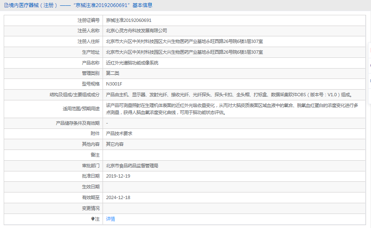Screen dimensions: 371x228
Task: Click the 管理类别 row label
Action: pyautogui.click(x=91, y=73)
